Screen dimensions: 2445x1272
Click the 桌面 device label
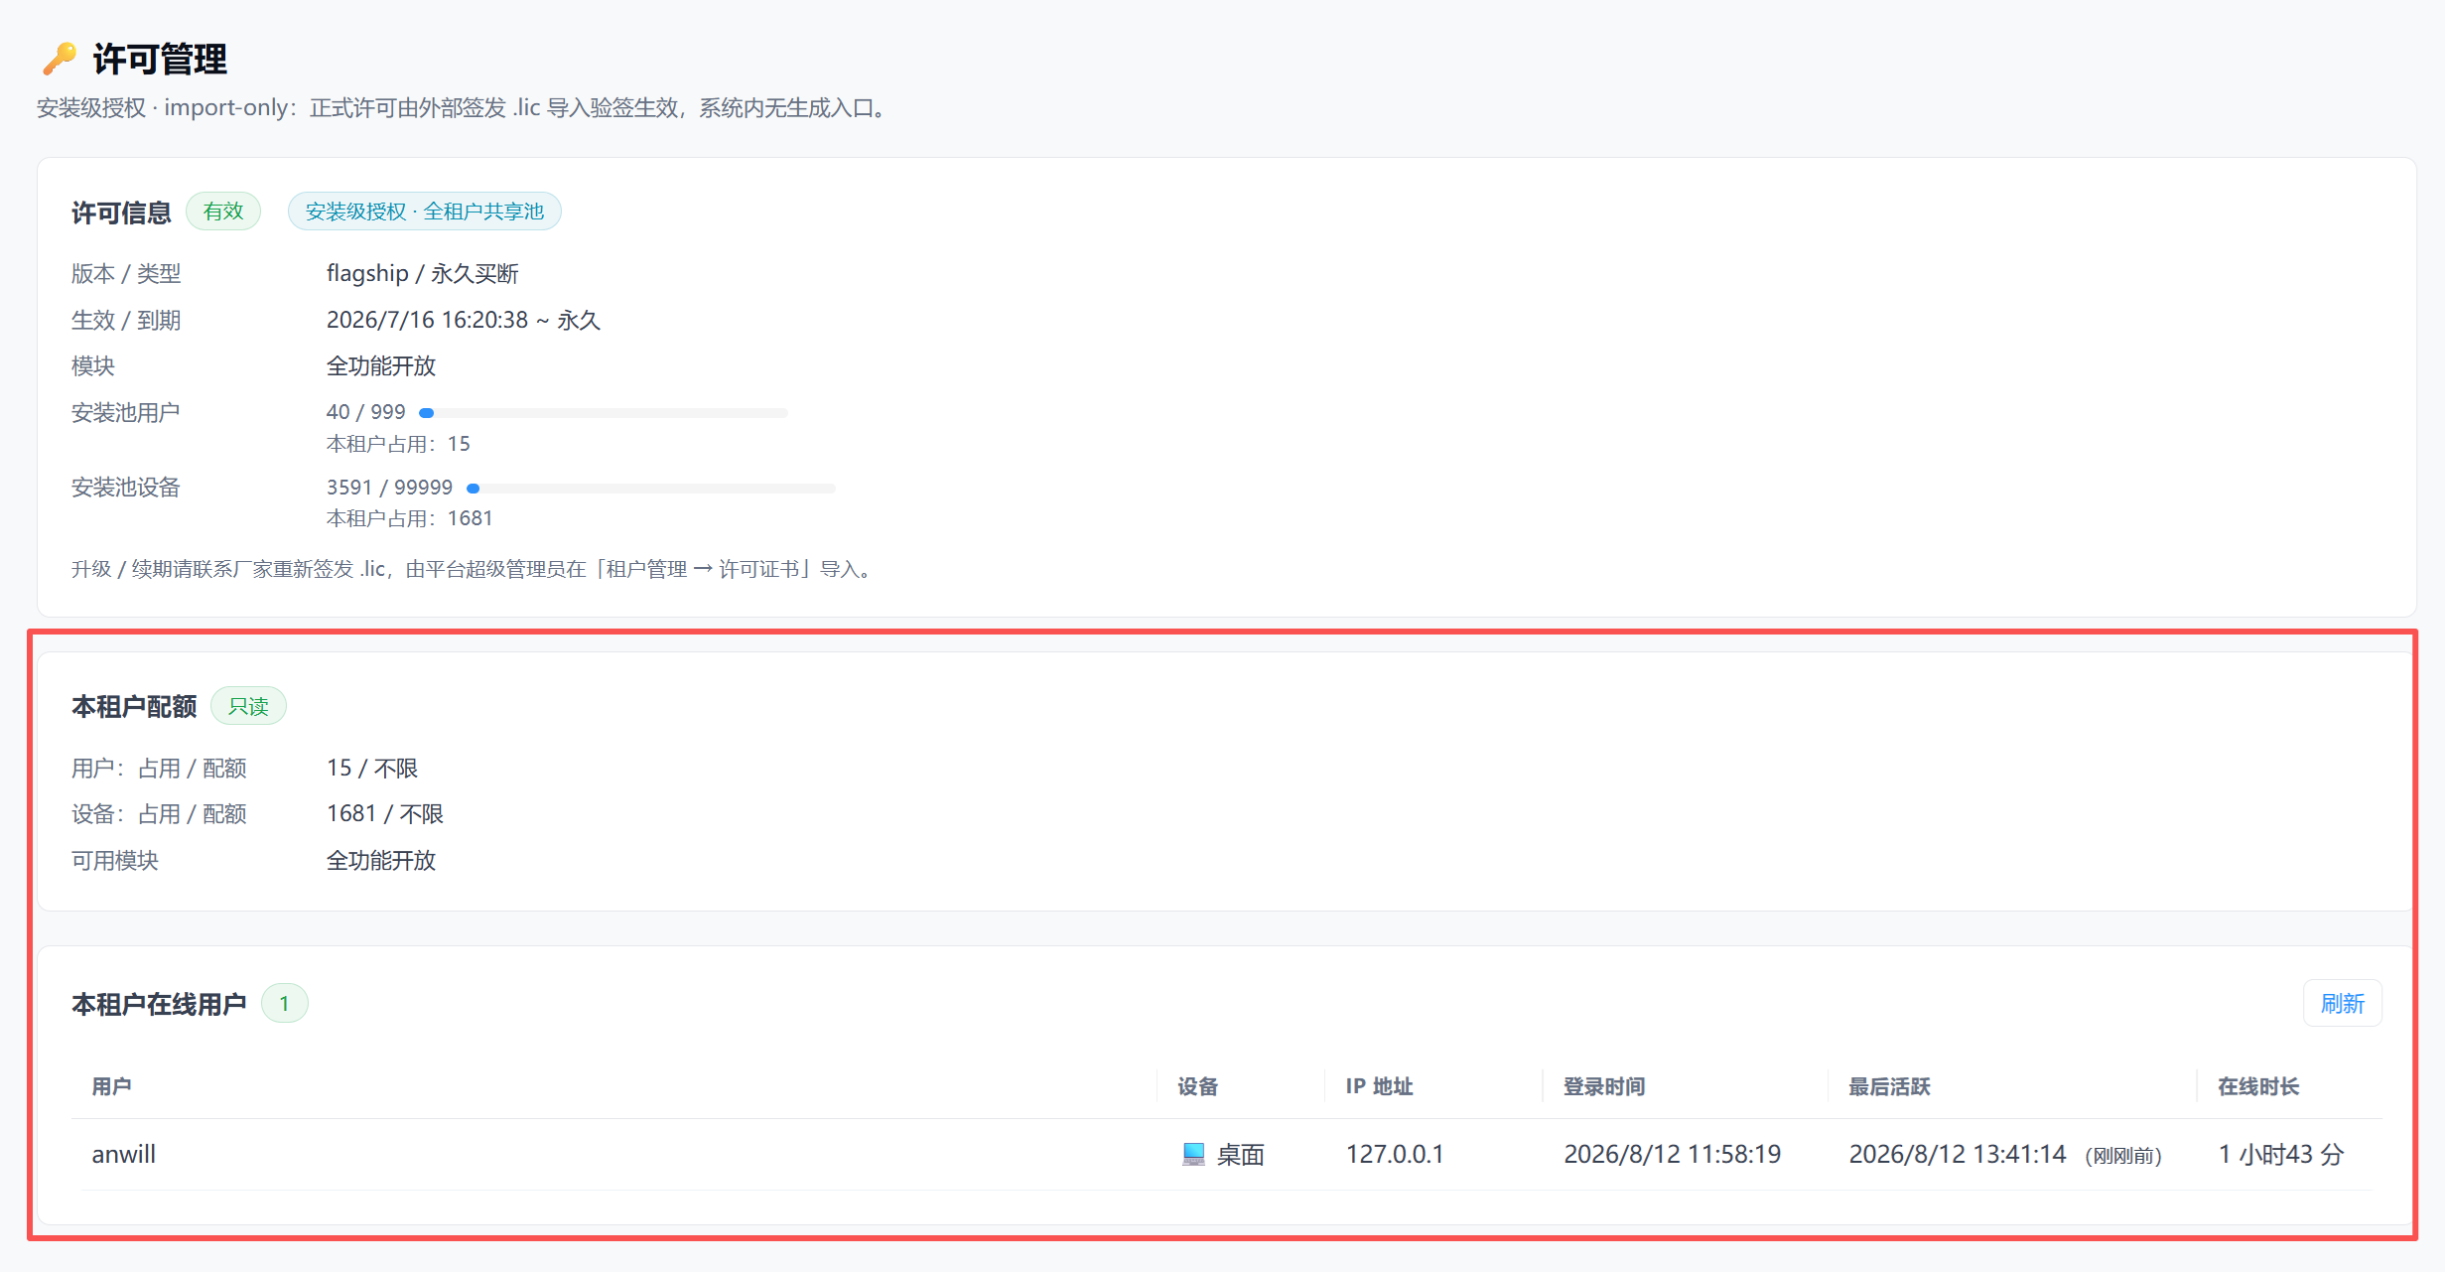pos(1241,1154)
